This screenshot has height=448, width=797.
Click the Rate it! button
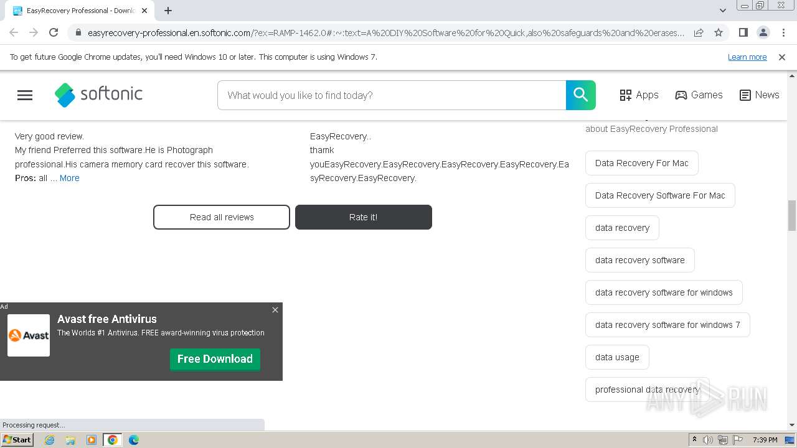pos(364,217)
